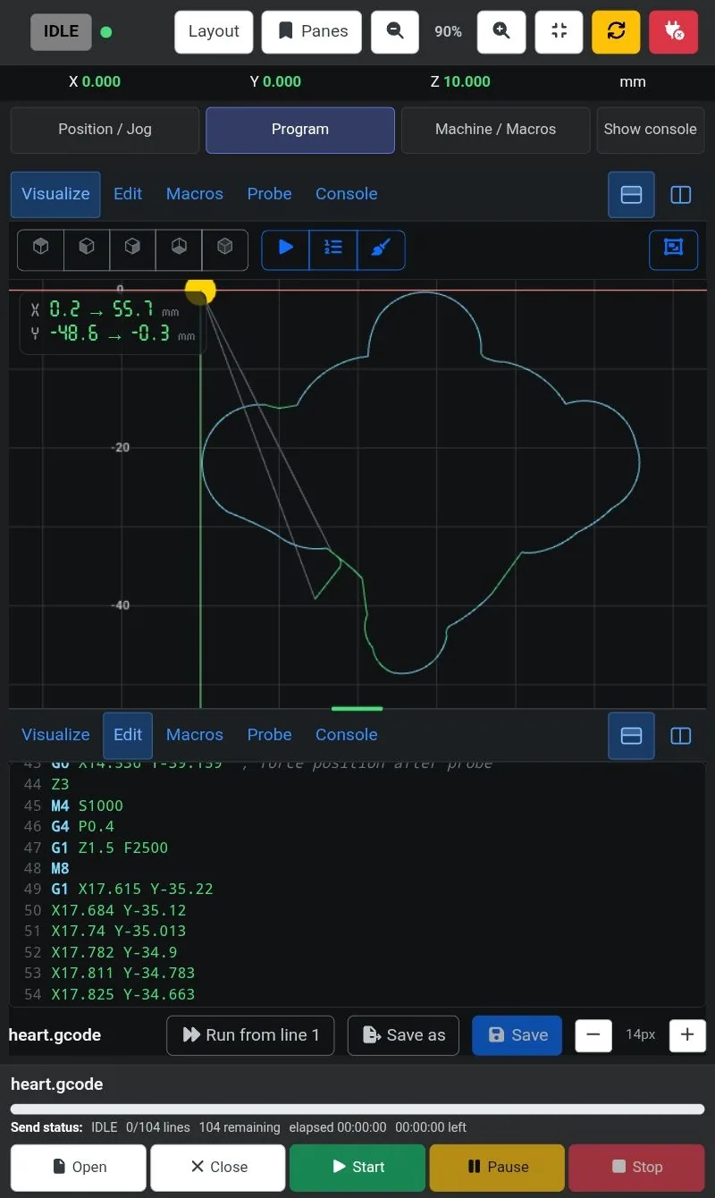This screenshot has width=715, height=1198.
Task: Select vertical split layout in lower pane
Action: pos(681,736)
